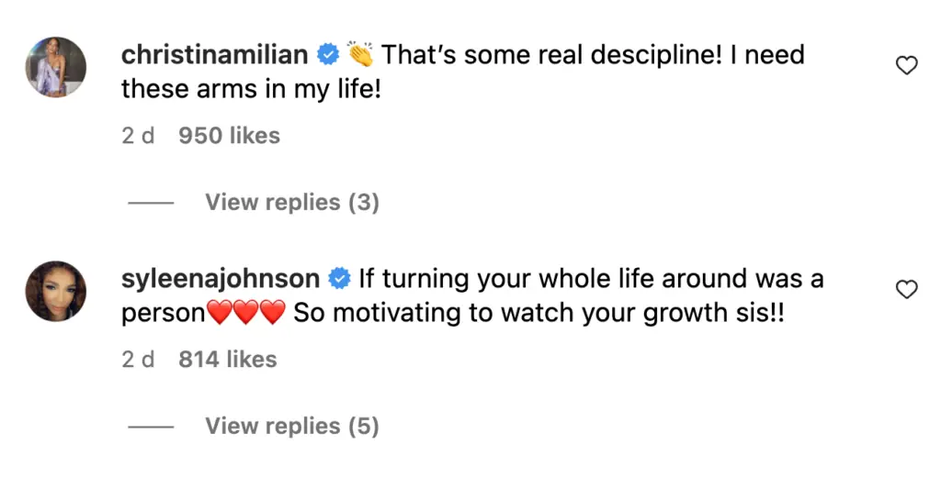Like syleenajohnson's comment with the heart icon
Image resolution: width=941 pixels, height=478 pixels.
click(x=906, y=290)
